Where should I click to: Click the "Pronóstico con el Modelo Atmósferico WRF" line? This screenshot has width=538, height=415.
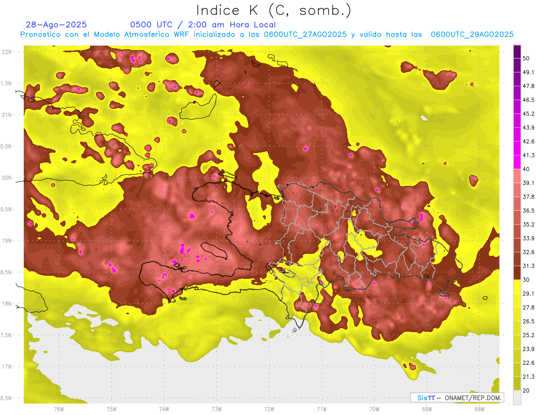click(x=267, y=34)
